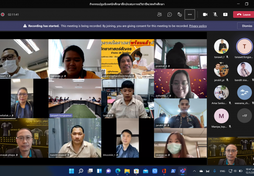Select the tada_p video tile
Screen dimensions: 254x176
(x=127, y=98)
